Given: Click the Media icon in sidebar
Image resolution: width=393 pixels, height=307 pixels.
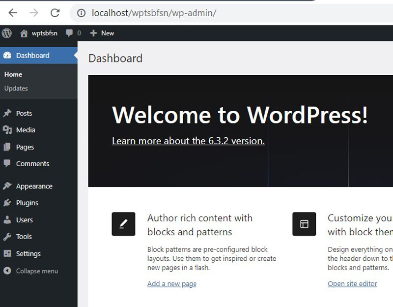Looking at the screenshot, I should (x=7, y=130).
